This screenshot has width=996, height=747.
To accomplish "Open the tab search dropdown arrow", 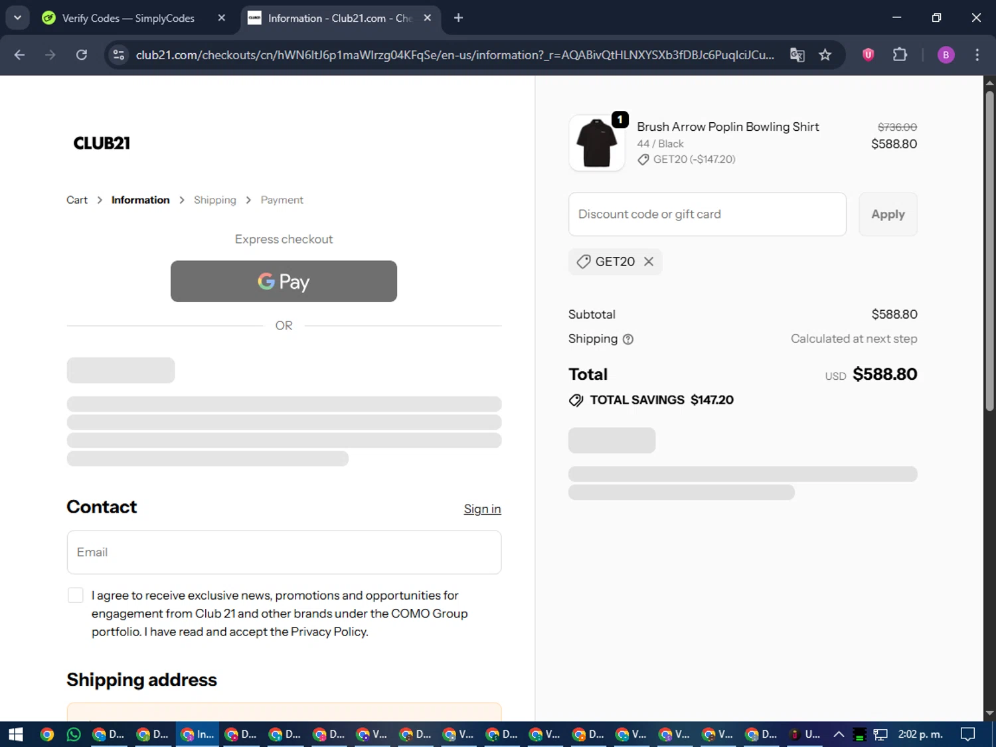I will pos(17,18).
